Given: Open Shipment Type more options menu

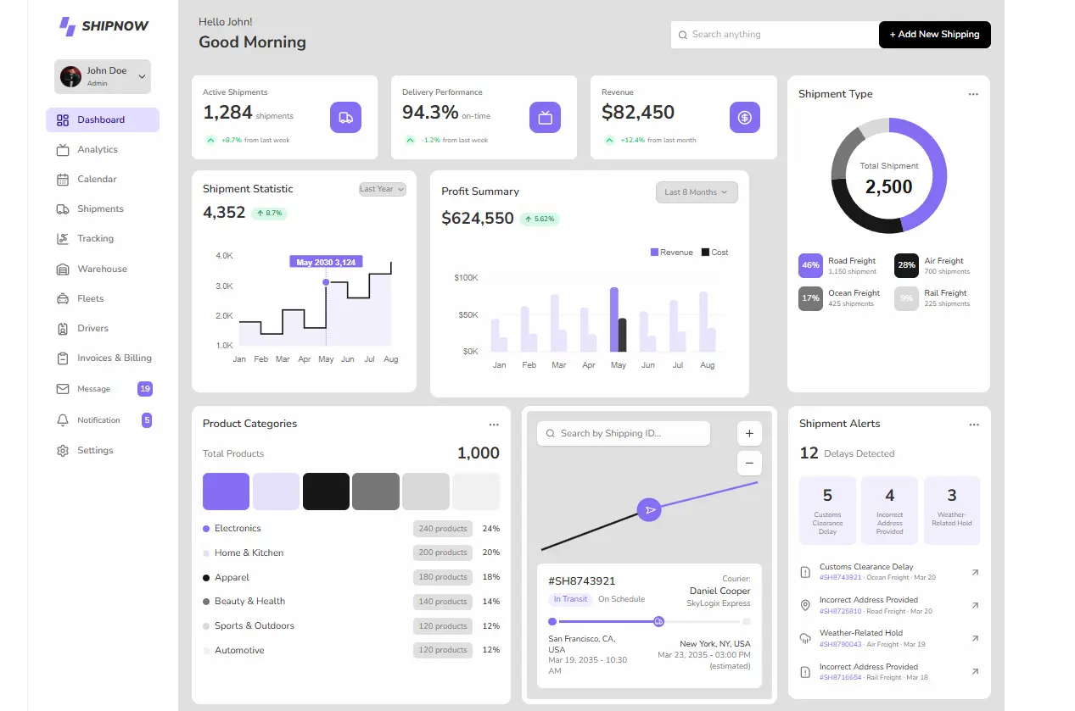Looking at the screenshot, I should click(x=973, y=94).
